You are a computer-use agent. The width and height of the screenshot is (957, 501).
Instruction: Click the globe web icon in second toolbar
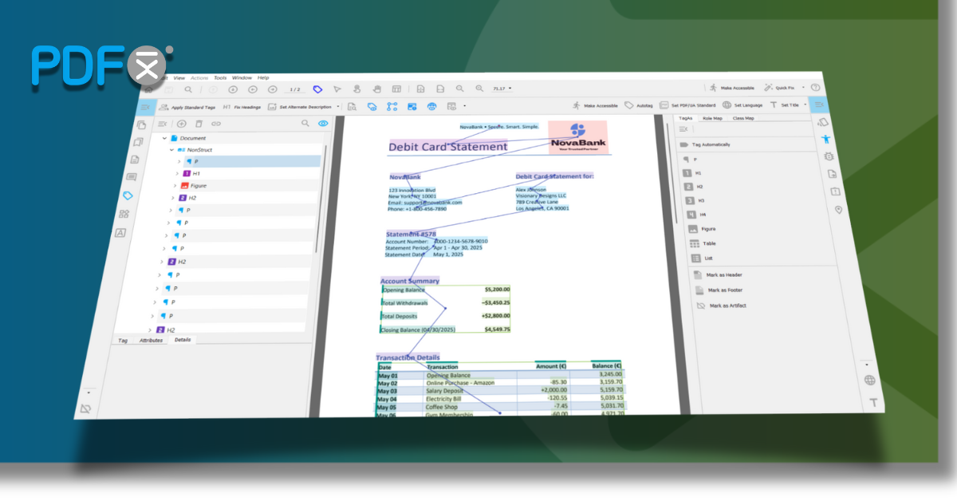point(432,106)
